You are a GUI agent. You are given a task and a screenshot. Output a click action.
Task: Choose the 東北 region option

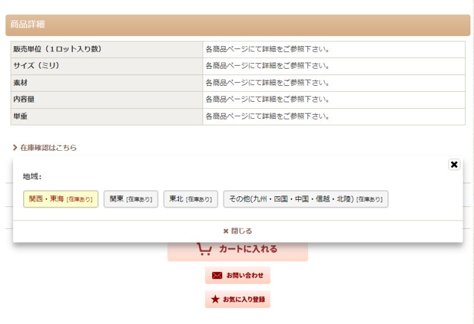[191, 199]
